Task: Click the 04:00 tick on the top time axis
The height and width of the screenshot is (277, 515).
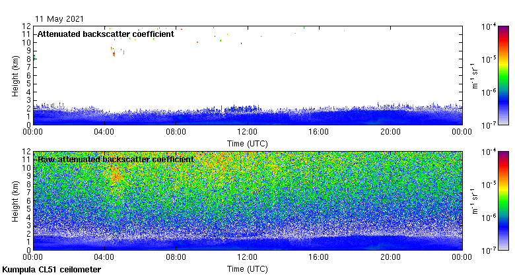Action: click(105, 132)
